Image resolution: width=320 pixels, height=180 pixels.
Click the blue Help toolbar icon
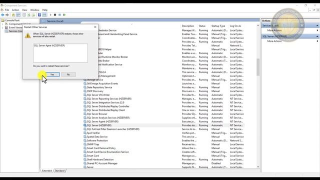coord(39,15)
